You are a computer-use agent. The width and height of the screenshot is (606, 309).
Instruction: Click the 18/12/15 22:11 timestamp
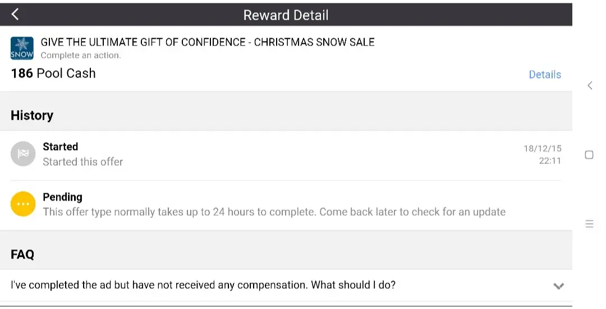(542, 154)
